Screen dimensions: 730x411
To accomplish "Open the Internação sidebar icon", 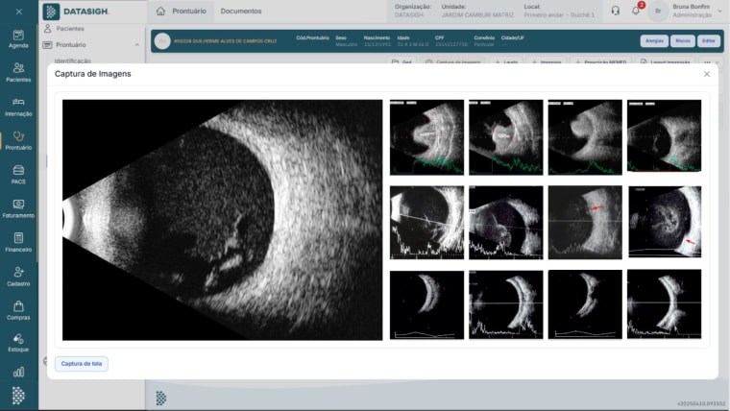I will coord(18,107).
